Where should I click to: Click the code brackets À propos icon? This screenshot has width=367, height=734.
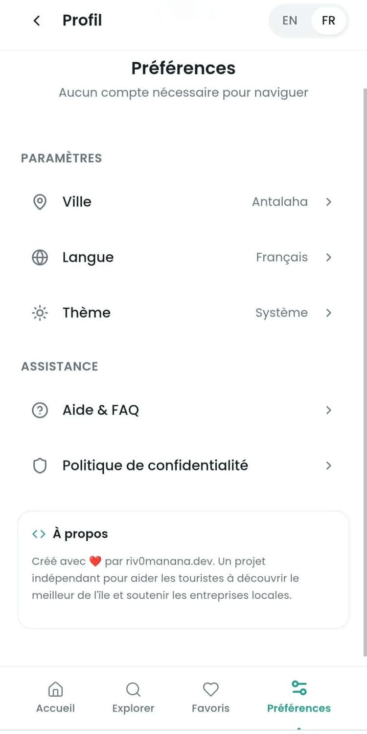(x=39, y=534)
